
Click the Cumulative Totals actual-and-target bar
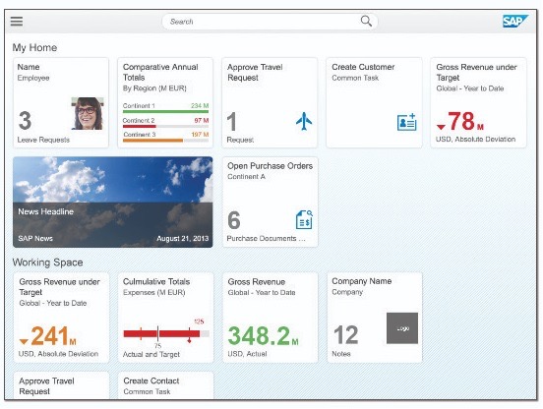(x=166, y=333)
